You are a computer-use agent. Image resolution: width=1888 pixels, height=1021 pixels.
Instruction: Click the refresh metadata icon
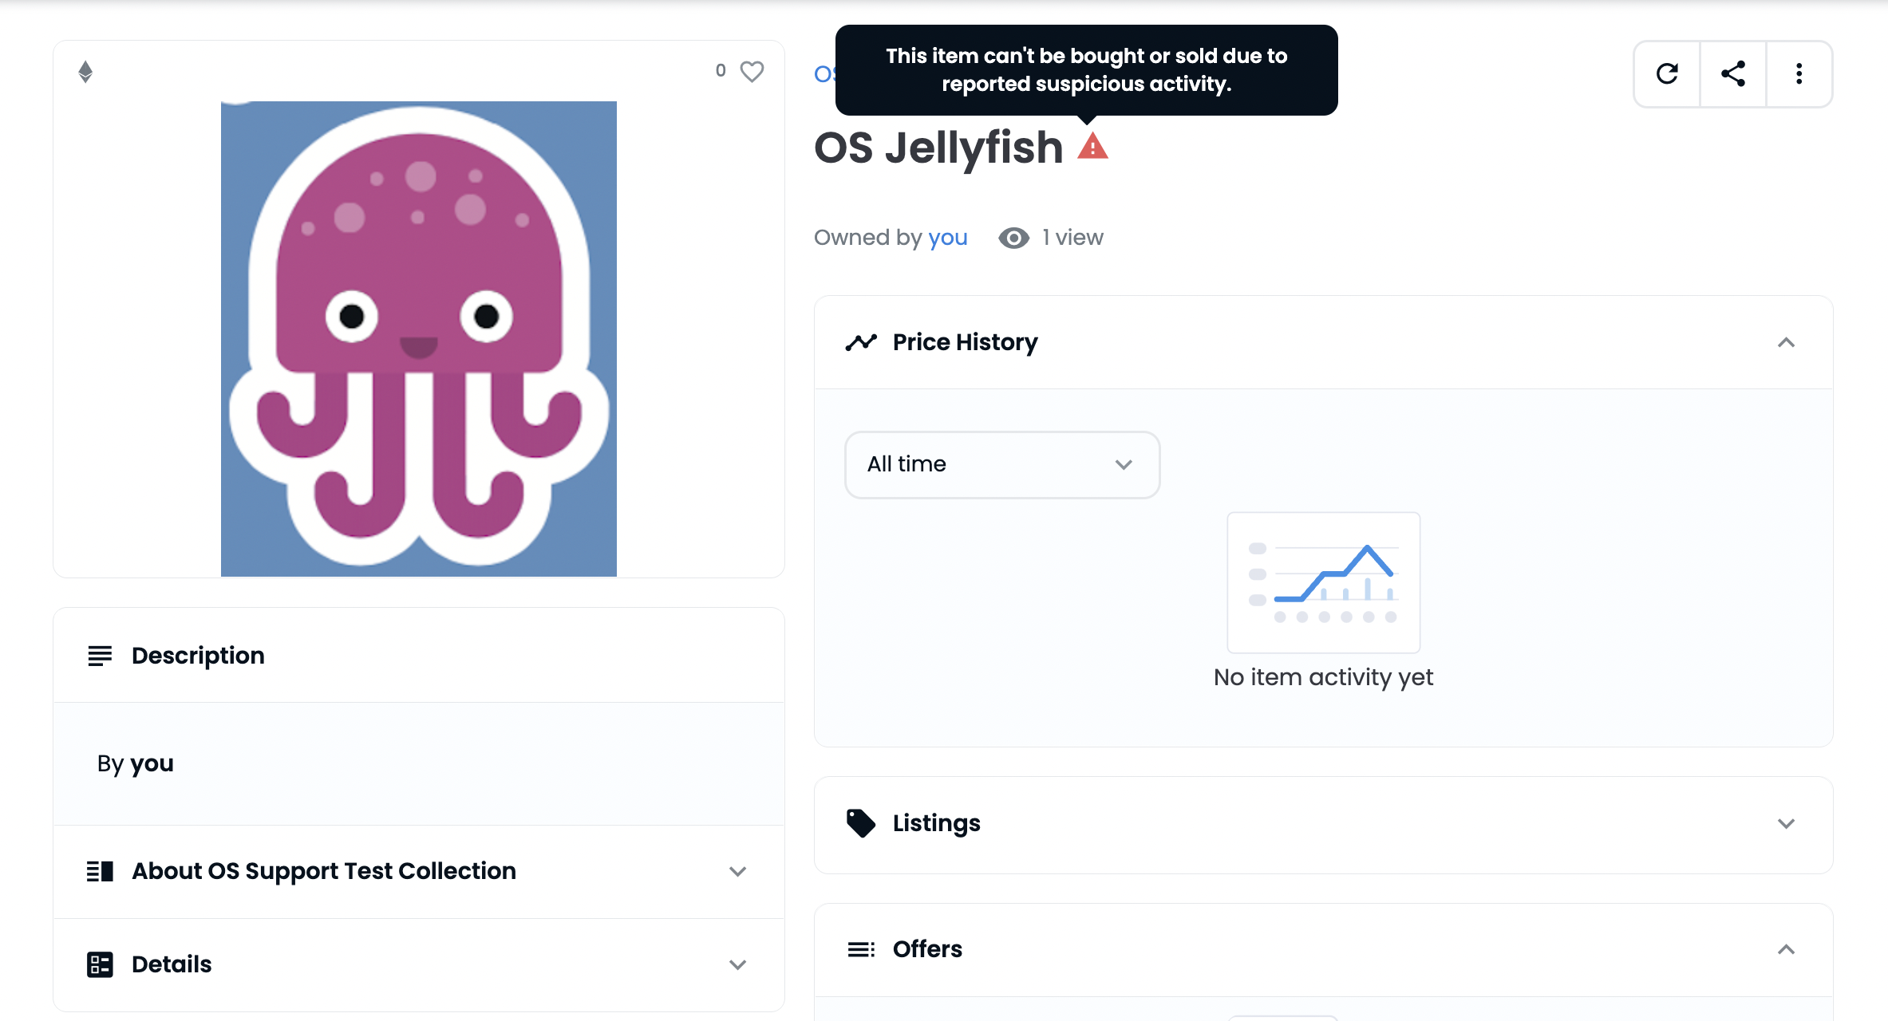point(1667,74)
